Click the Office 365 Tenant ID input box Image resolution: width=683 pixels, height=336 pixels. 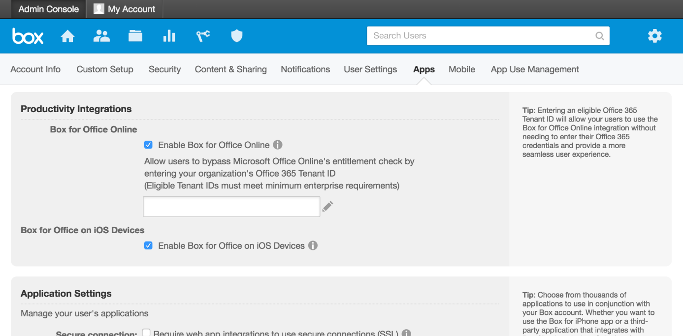[x=231, y=207]
